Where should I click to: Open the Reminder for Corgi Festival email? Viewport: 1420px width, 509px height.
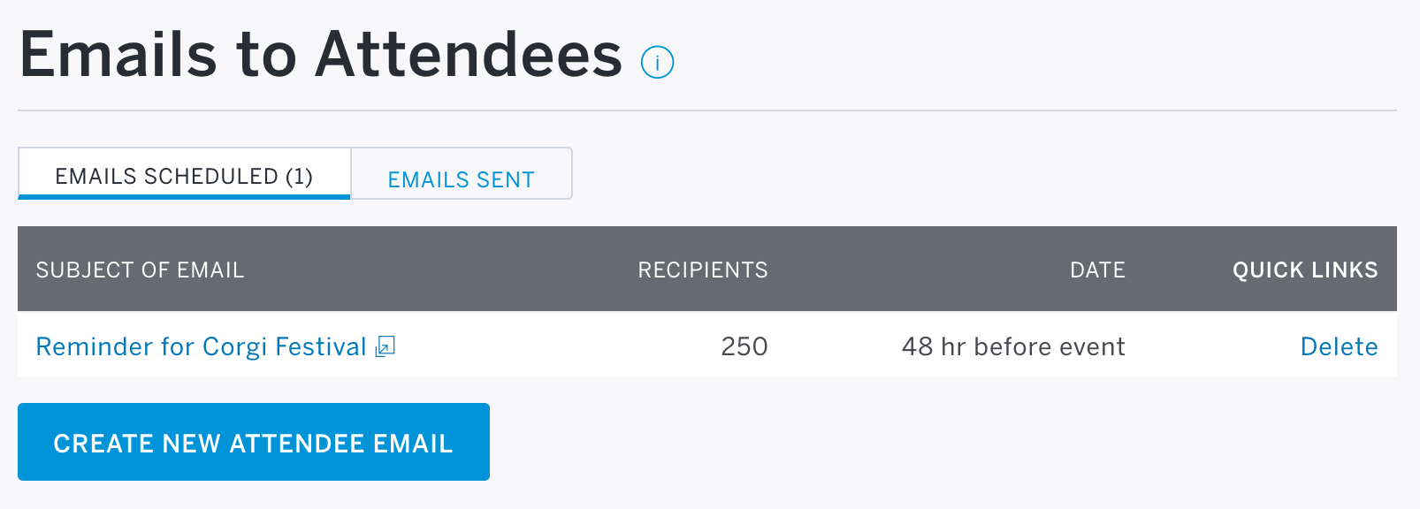point(201,346)
